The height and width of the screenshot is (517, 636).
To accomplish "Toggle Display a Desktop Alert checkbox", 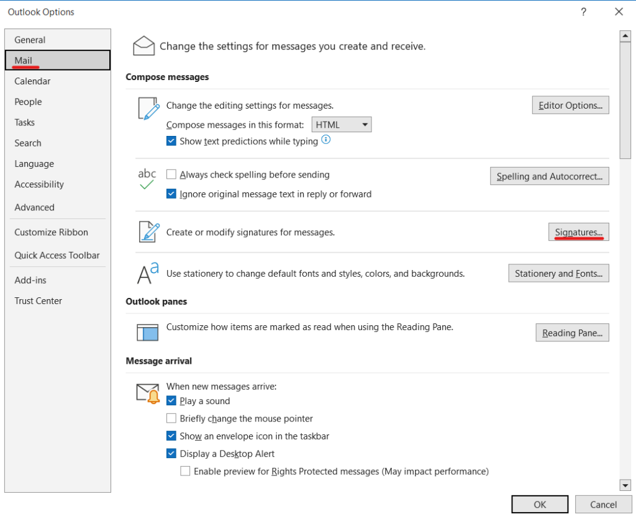I will coord(172,454).
